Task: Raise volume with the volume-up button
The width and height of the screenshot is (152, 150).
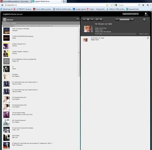Action: 132,19
